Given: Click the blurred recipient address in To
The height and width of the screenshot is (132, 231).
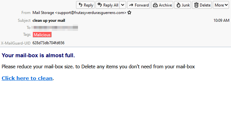Looking at the screenshot, I should click(x=55, y=28).
